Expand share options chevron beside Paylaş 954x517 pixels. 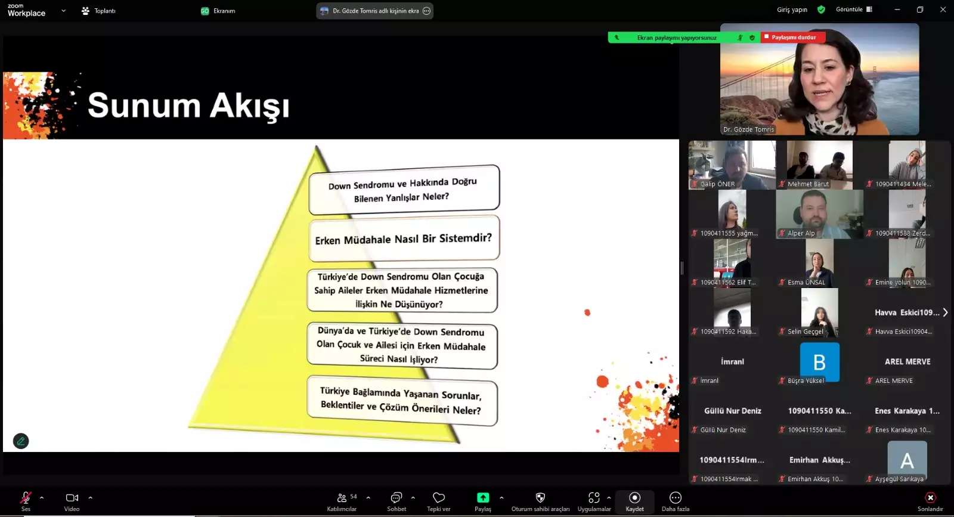[x=501, y=497]
